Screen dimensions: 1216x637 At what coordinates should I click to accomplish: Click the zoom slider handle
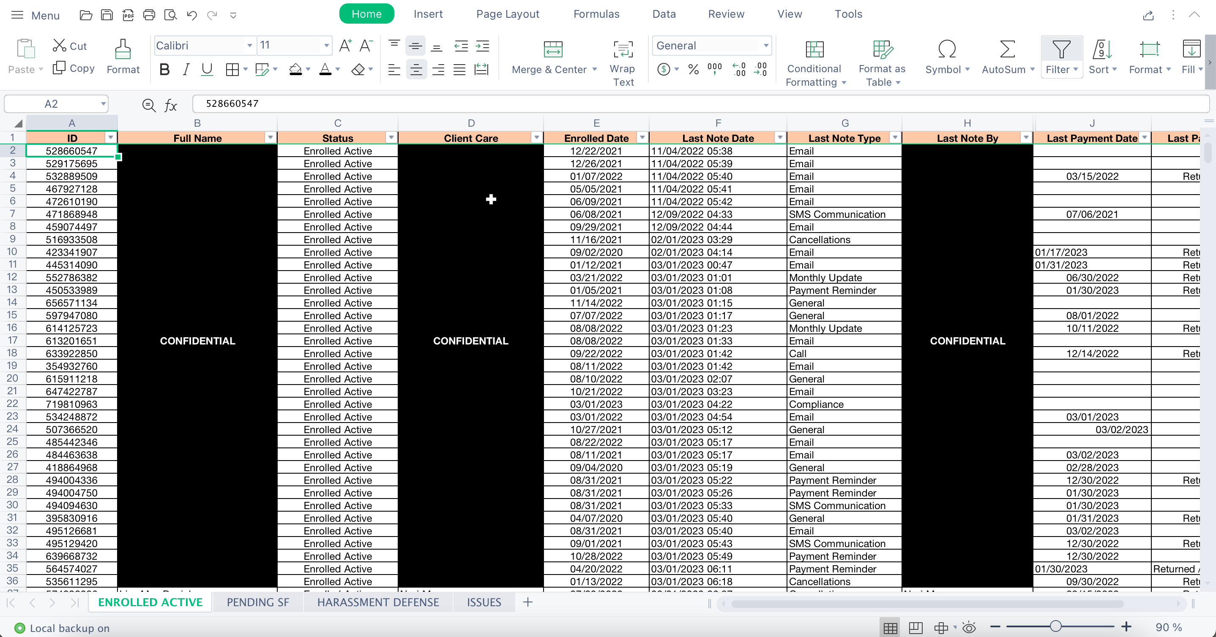click(1055, 626)
